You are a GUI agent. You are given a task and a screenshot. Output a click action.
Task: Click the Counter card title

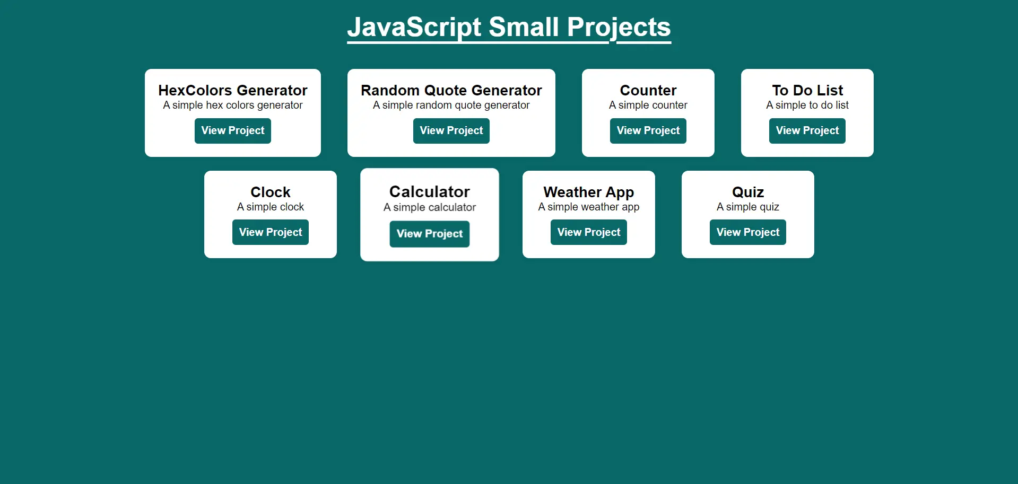pos(648,90)
